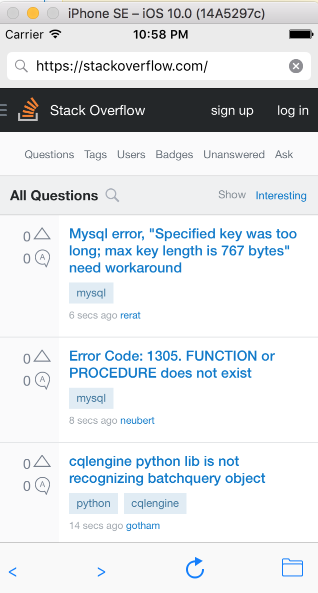Go forward with the browser forward arrow
318x593 pixels.
tap(101, 572)
